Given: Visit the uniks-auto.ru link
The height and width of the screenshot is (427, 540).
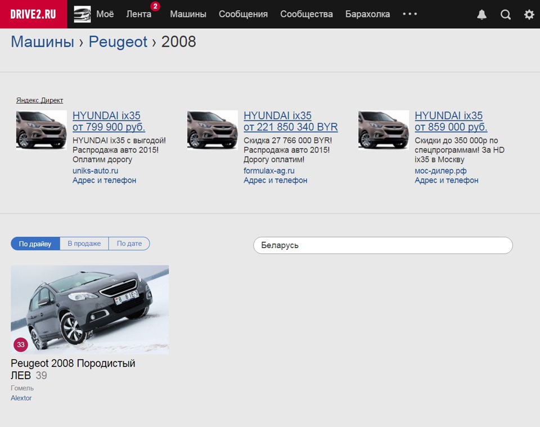Looking at the screenshot, I should coord(96,171).
